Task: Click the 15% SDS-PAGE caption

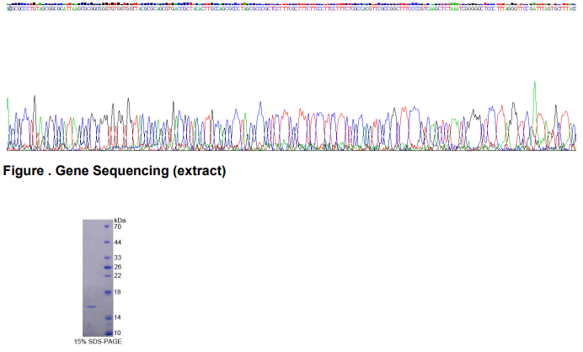Action: coord(99,341)
